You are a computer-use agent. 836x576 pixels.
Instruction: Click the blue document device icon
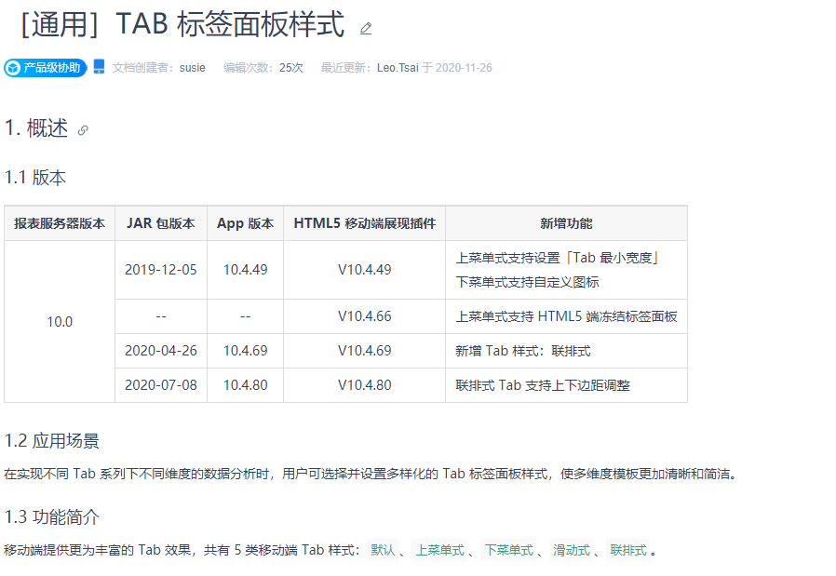(x=100, y=67)
